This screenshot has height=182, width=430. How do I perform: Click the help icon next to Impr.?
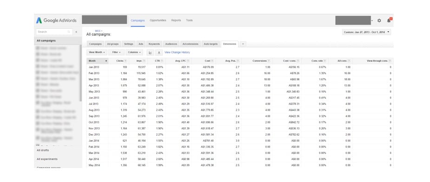click(x=144, y=61)
